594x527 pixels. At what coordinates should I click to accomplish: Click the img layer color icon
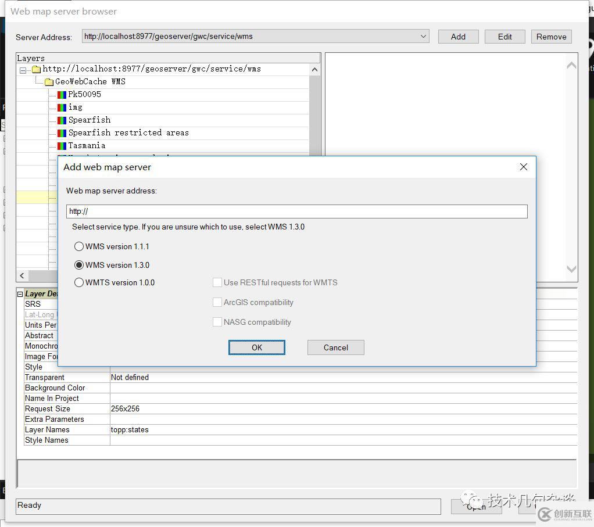(62, 107)
